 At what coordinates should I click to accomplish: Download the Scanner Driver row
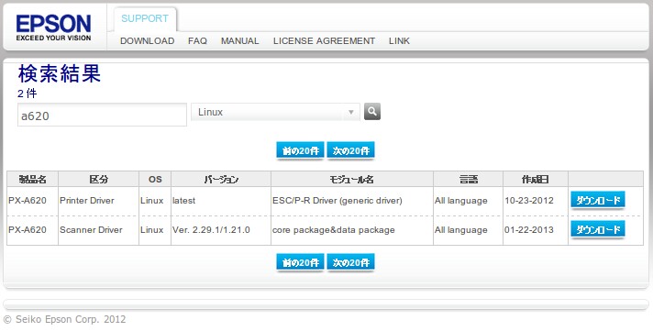coord(598,229)
